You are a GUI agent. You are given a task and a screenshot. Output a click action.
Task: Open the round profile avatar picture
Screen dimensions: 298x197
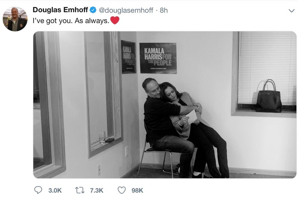point(15,19)
